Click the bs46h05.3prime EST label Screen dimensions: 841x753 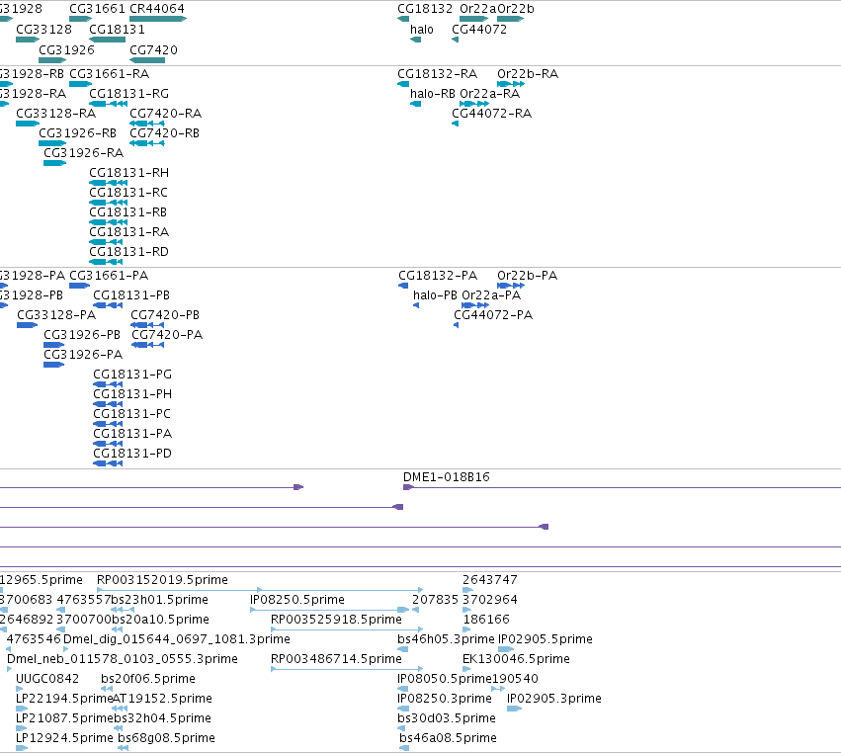point(446,639)
